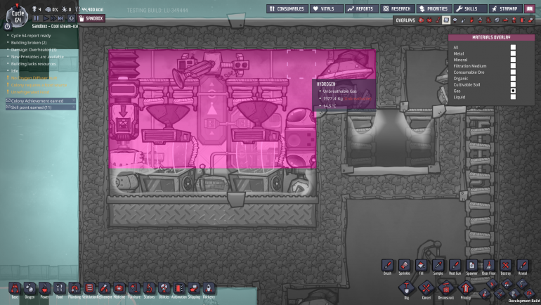Activate the Priority tool
This screenshot has height=305, width=541.
tap(465, 287)
